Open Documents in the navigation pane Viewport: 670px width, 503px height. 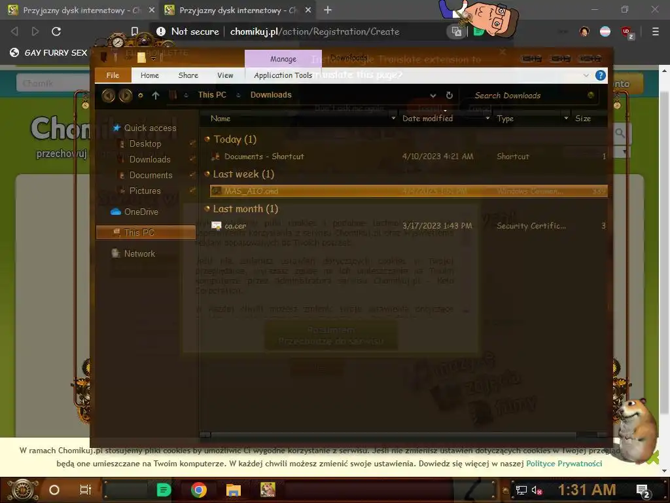coord(151,176)
